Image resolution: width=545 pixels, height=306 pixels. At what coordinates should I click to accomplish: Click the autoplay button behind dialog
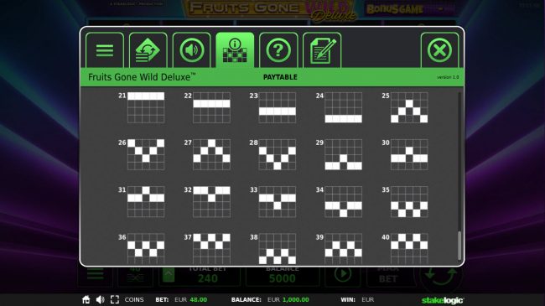(342, 275)
